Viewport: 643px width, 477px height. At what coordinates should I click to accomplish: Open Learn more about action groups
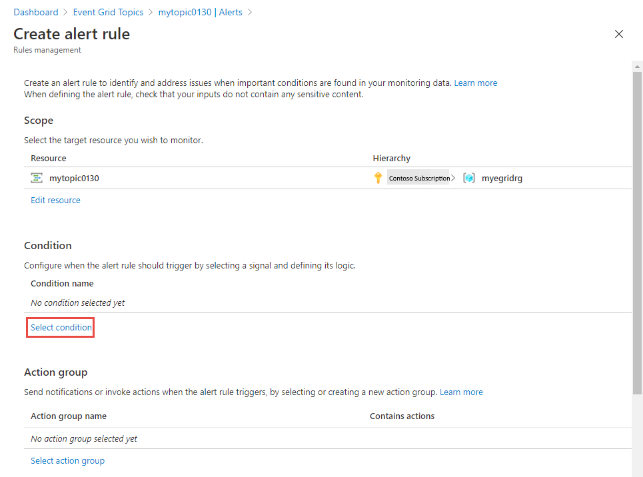pyautogui.click(x=461, y=392)
